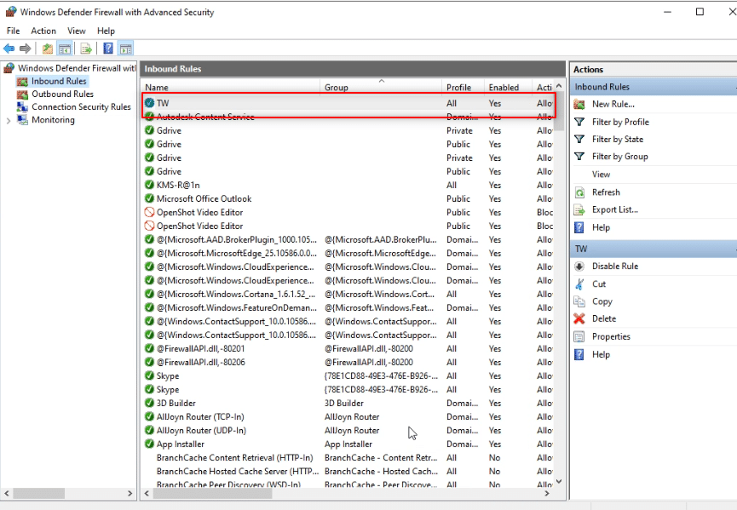
Task: Select the Microsoft.MicrosoftEdge rule row
Action: (348, 253)
